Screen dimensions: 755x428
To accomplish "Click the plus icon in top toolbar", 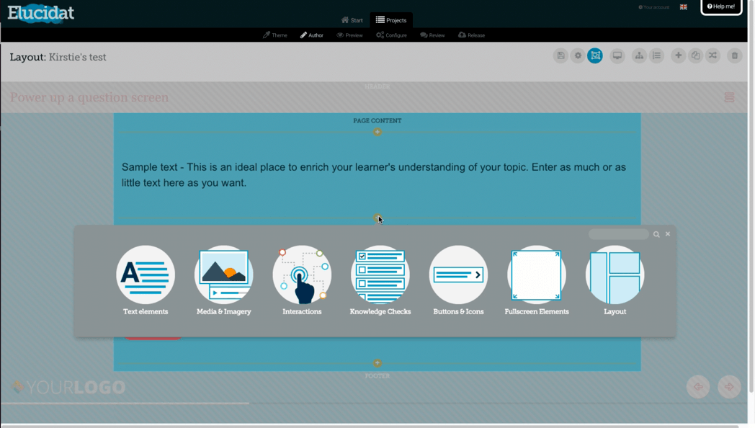I will tap(678, 56).
